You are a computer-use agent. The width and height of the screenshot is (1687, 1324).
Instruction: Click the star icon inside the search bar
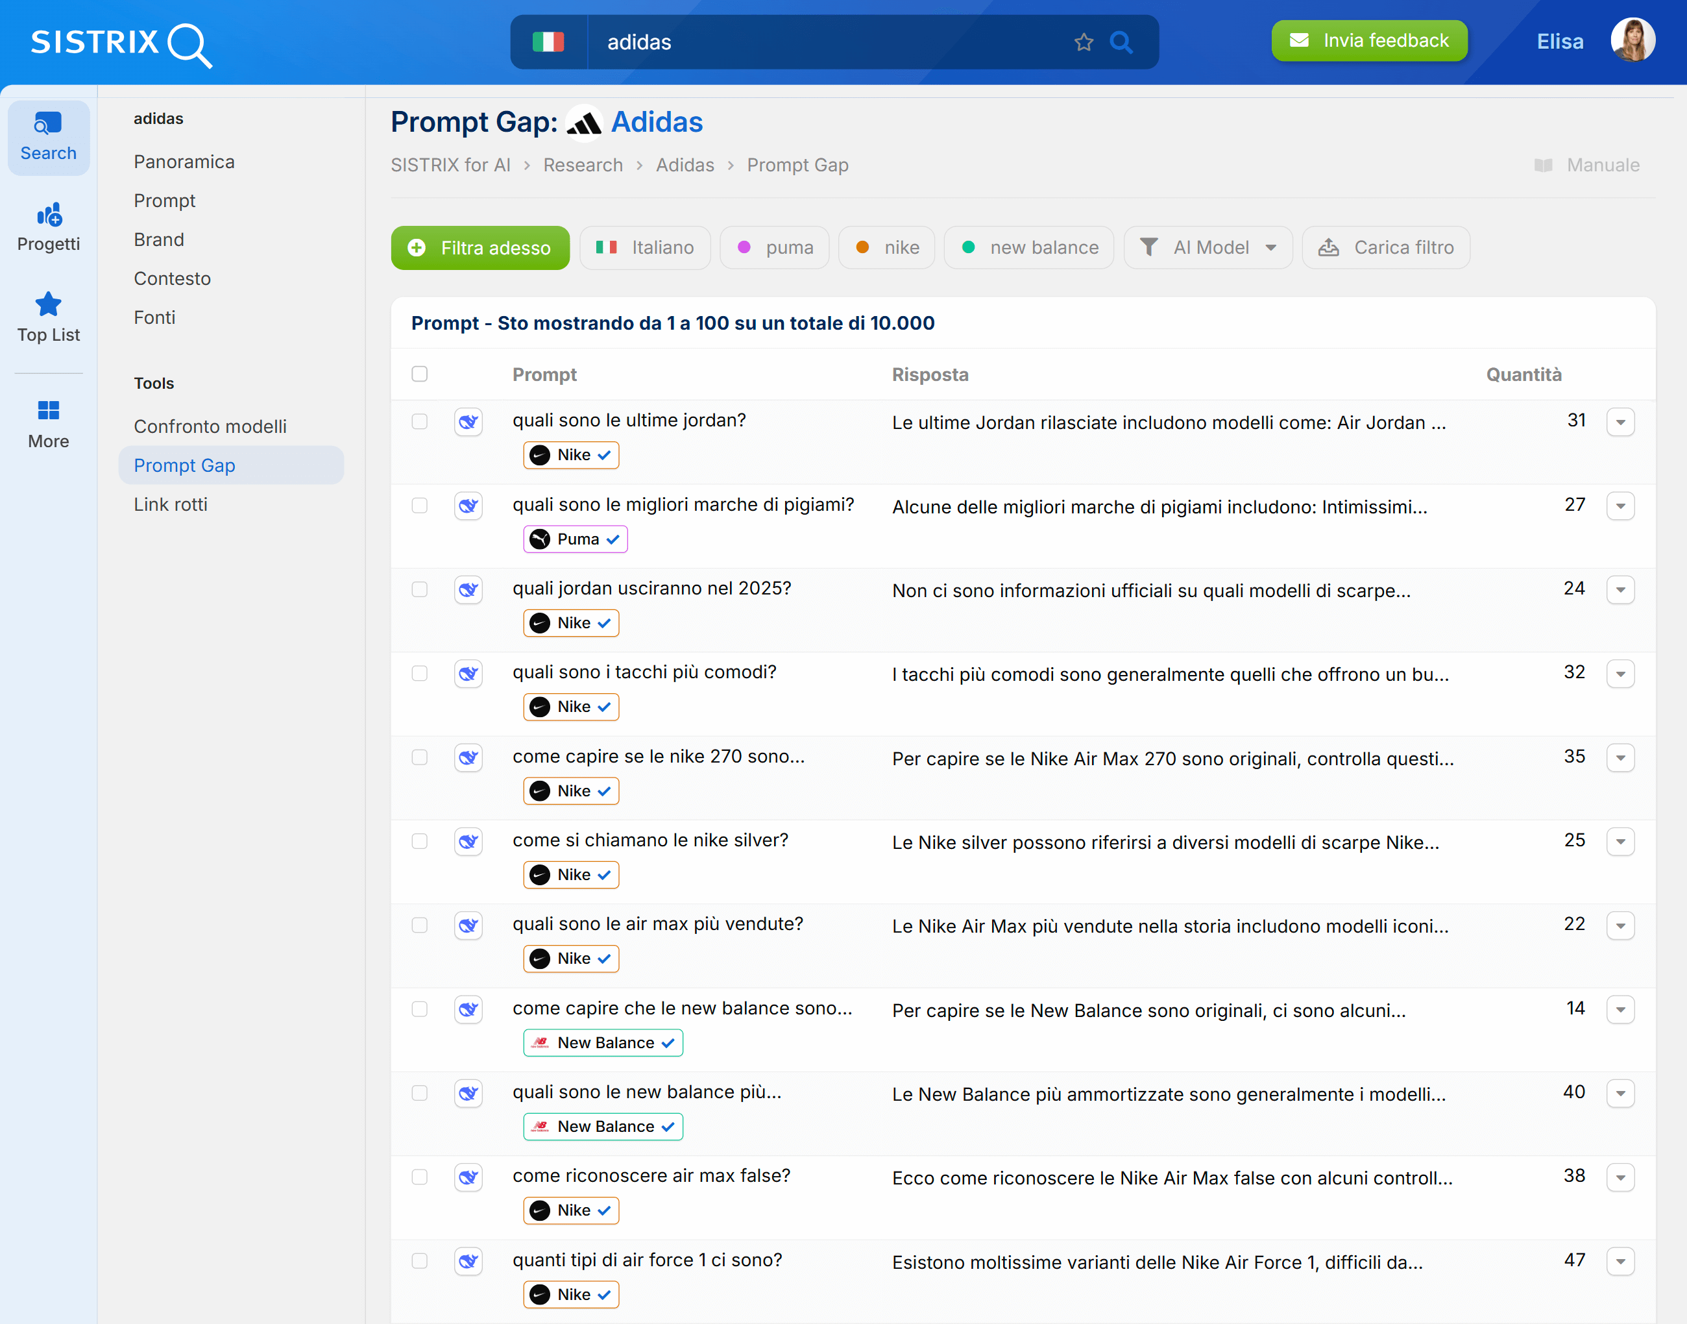[1084, 42]
